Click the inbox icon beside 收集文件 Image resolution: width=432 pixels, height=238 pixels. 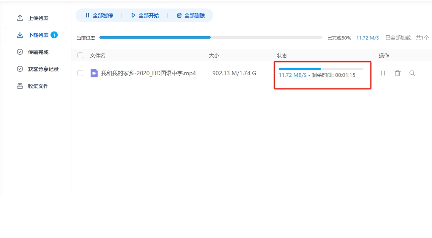point(20,86)
